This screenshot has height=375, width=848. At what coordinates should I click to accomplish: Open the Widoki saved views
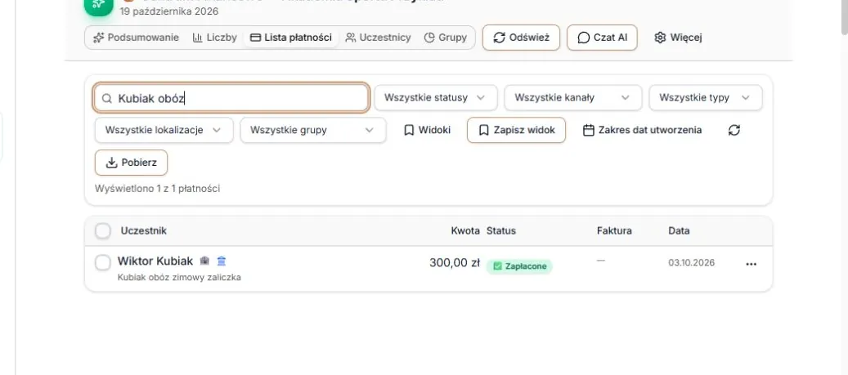427,130
